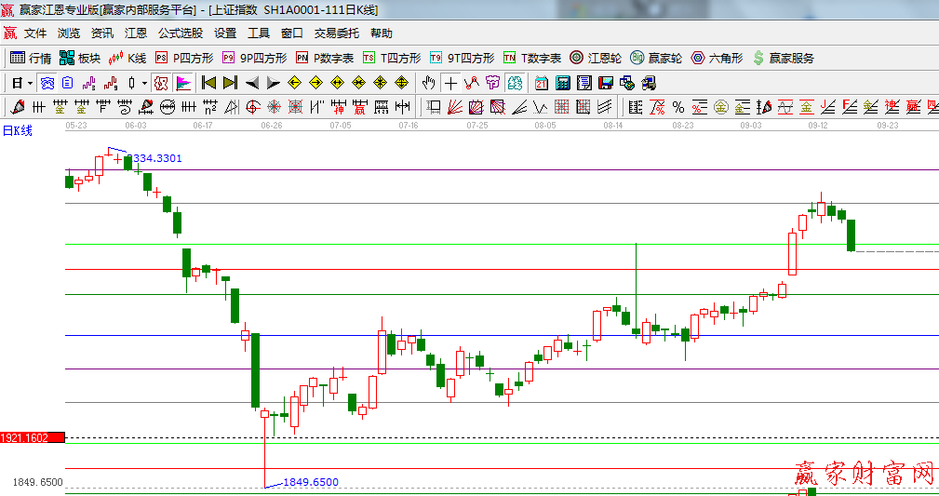The image size is (939, 496).
Task: Select the hand pan tool
Action: 429,83
